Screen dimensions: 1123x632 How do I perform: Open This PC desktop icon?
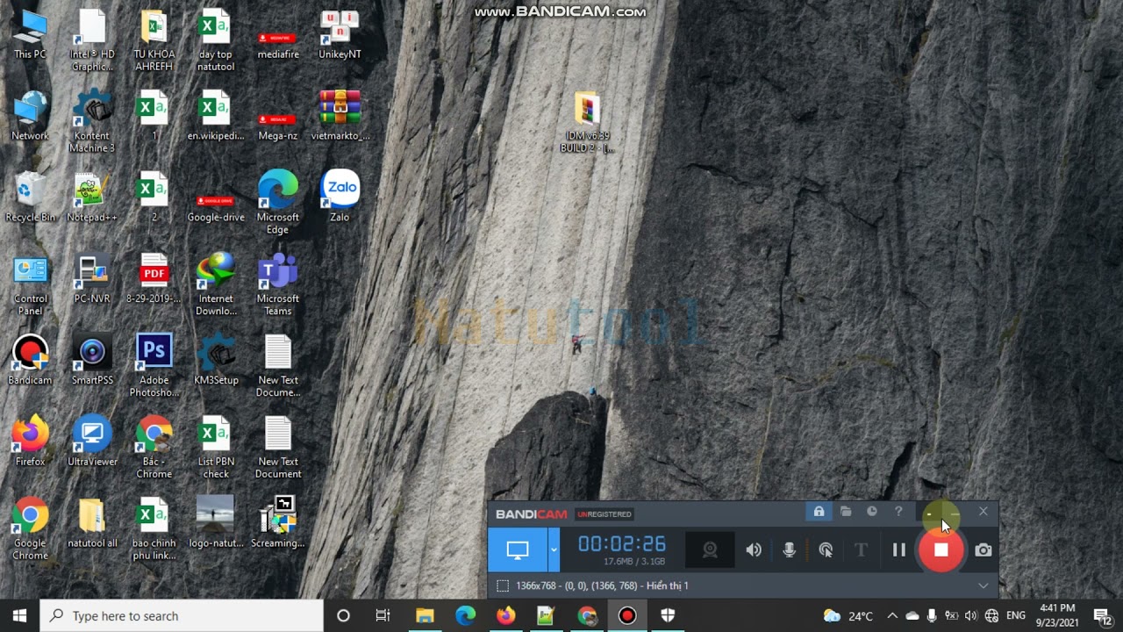(x=30, y=35)
